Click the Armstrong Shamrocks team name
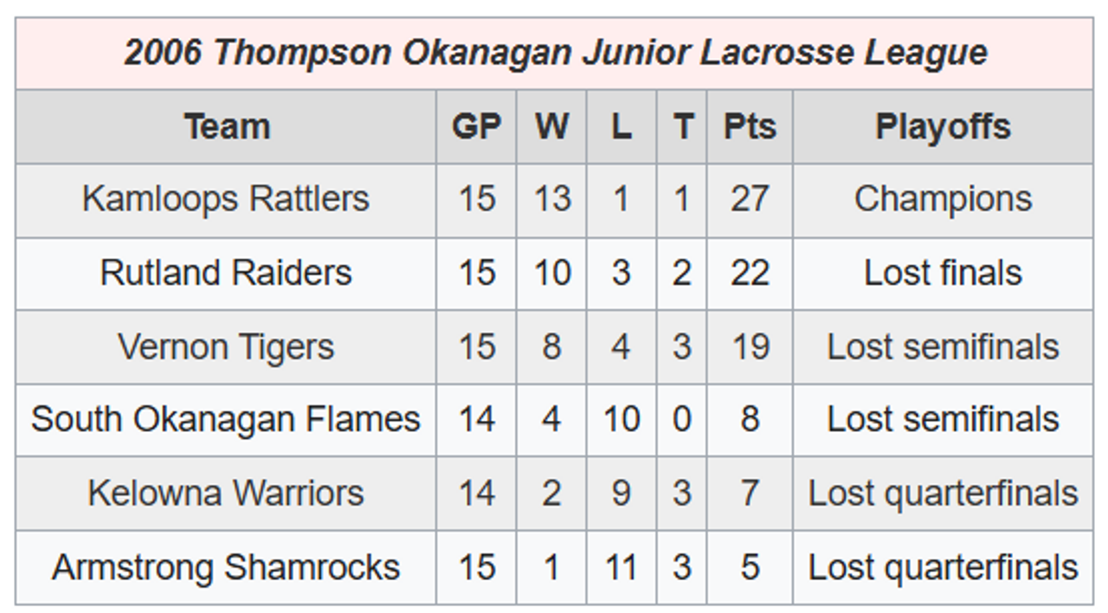The image size is (1108, 613). 226,567
